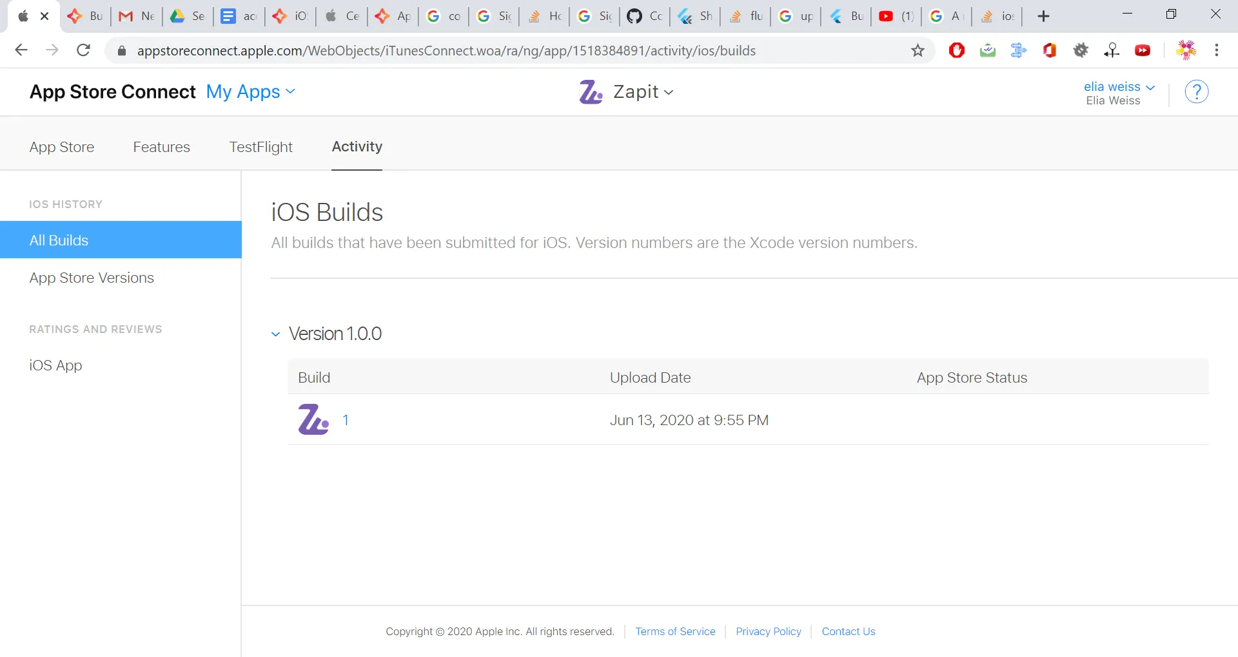
Task: Switch to the Gmail tab
Action: pyautogui.click(x=137, y=16)
